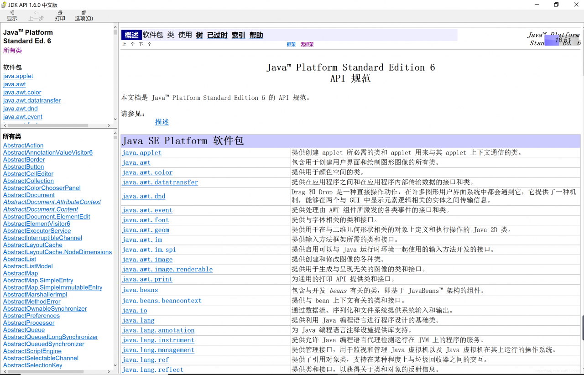Open AbstractButton class link
The height and width of the screenshot is (375, 584).
[x=24, y=167]
